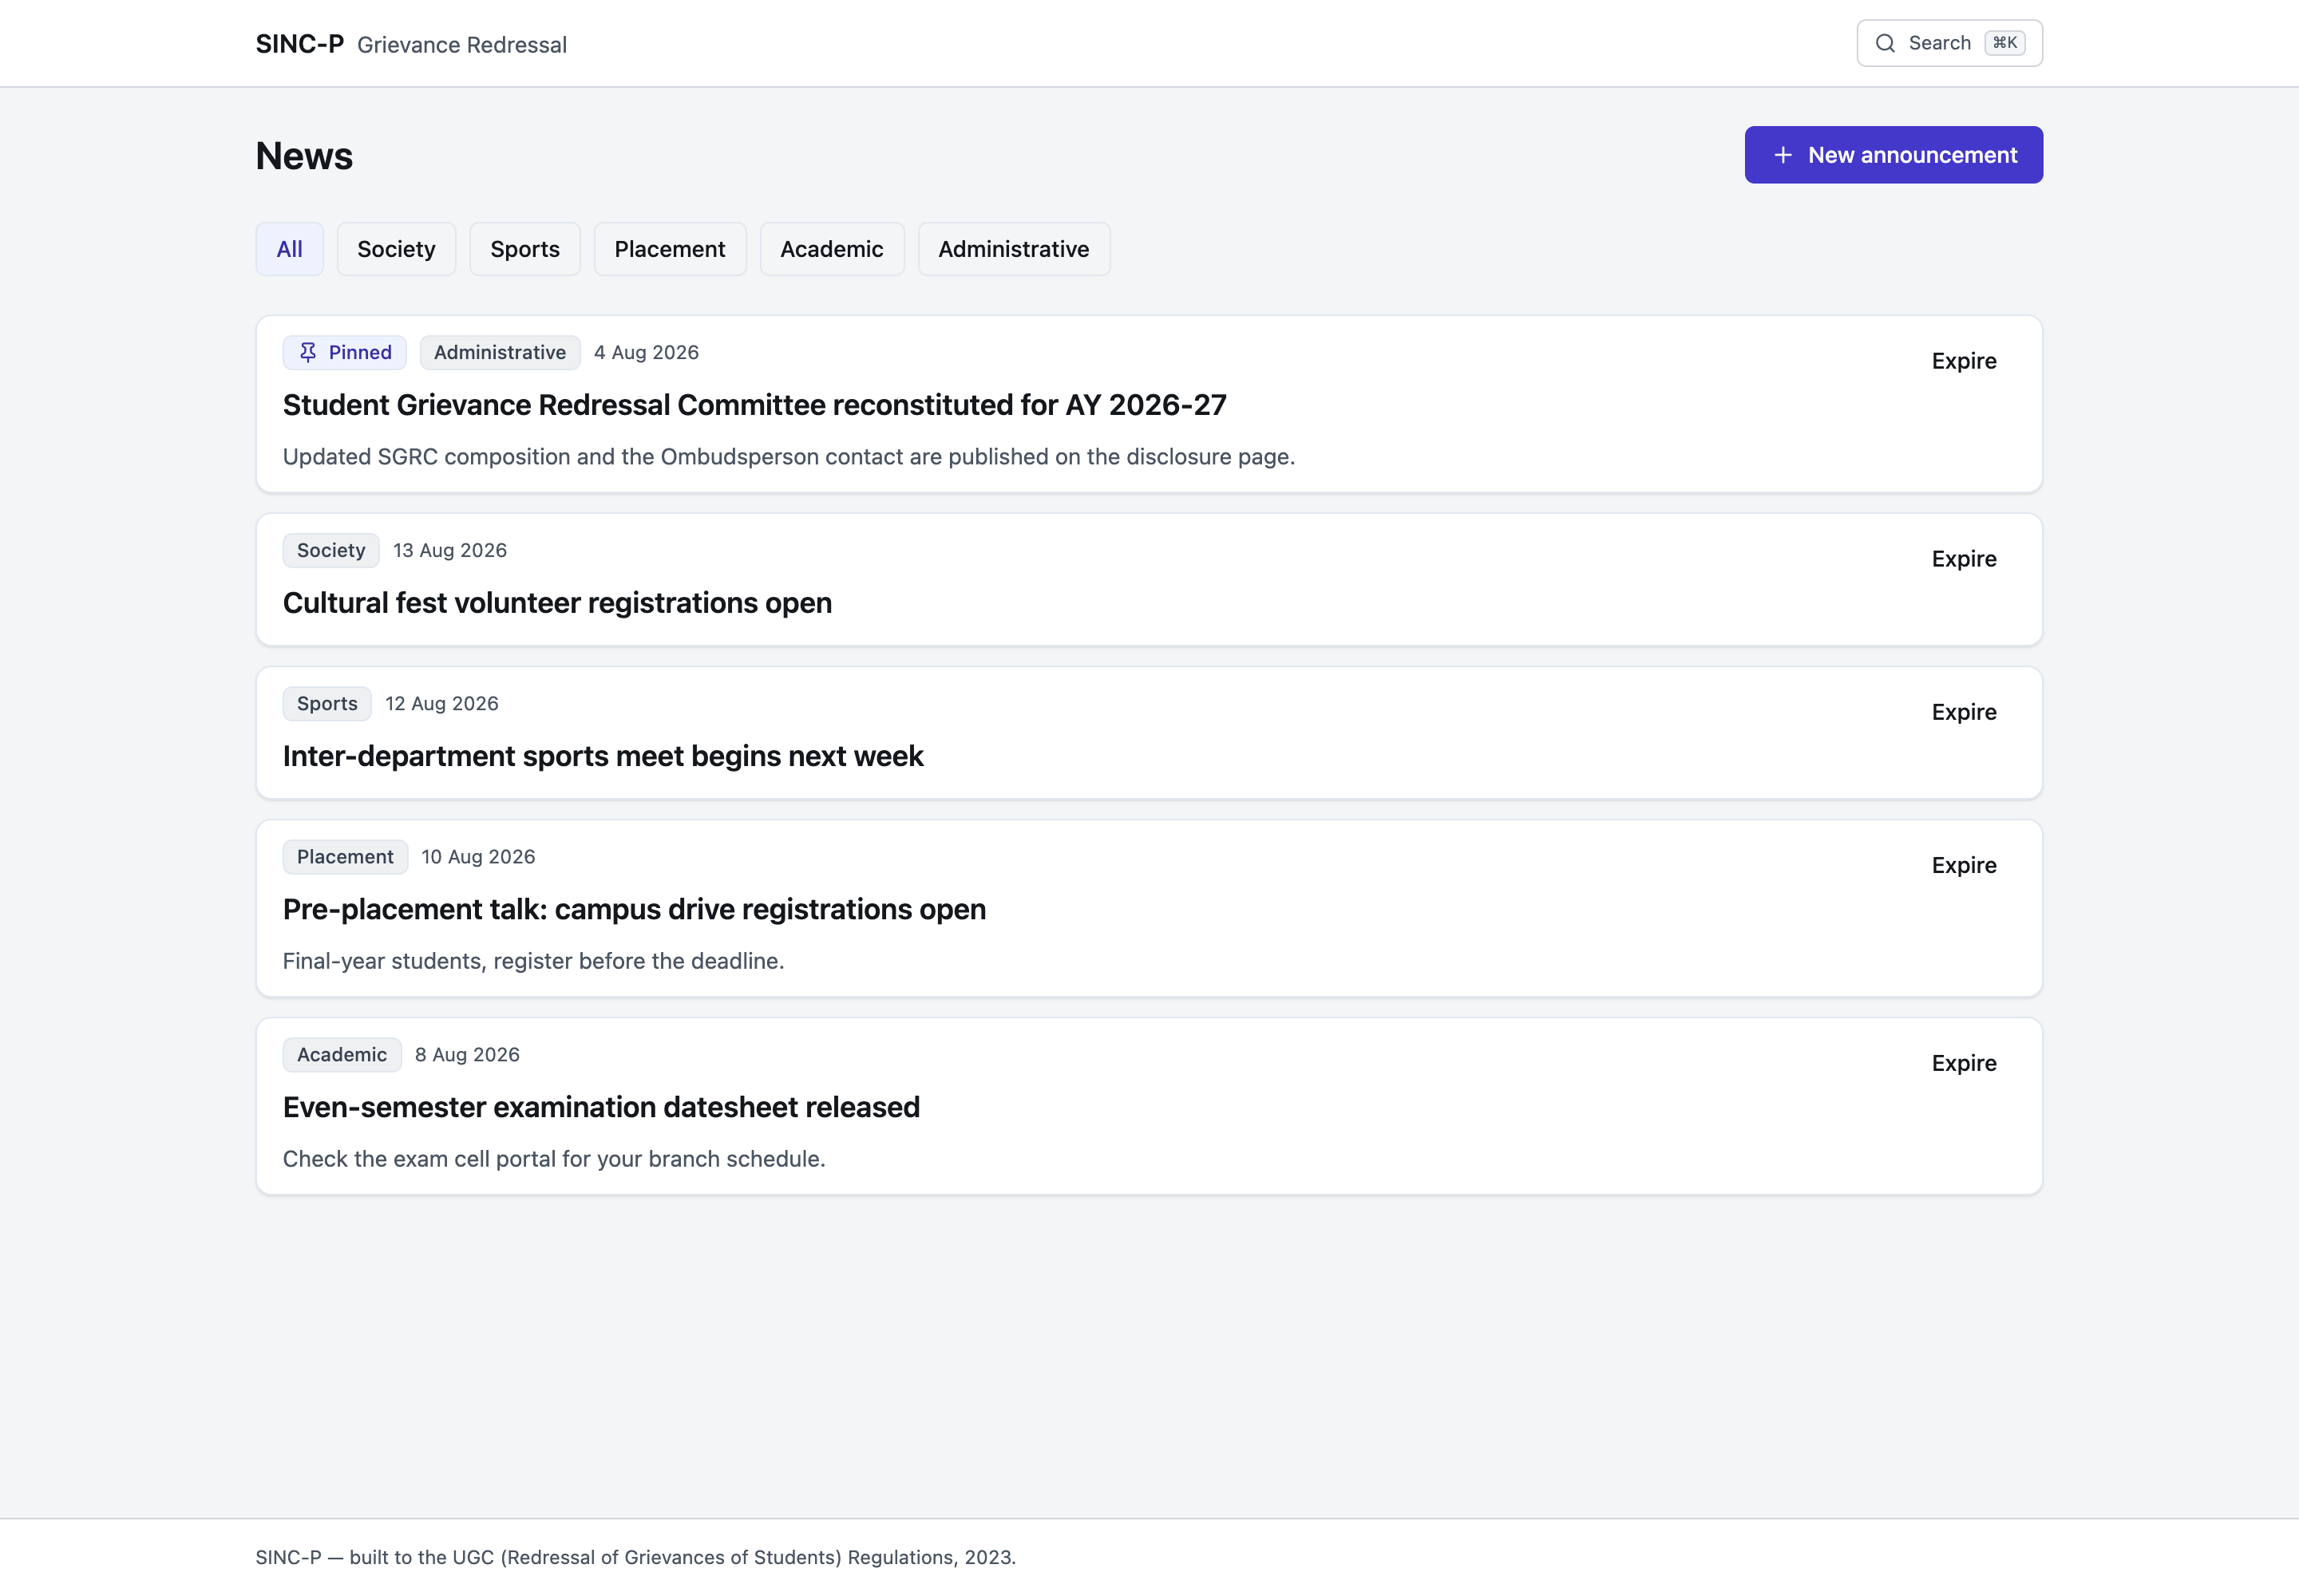Open the Academic filter tab

[831, 249]
